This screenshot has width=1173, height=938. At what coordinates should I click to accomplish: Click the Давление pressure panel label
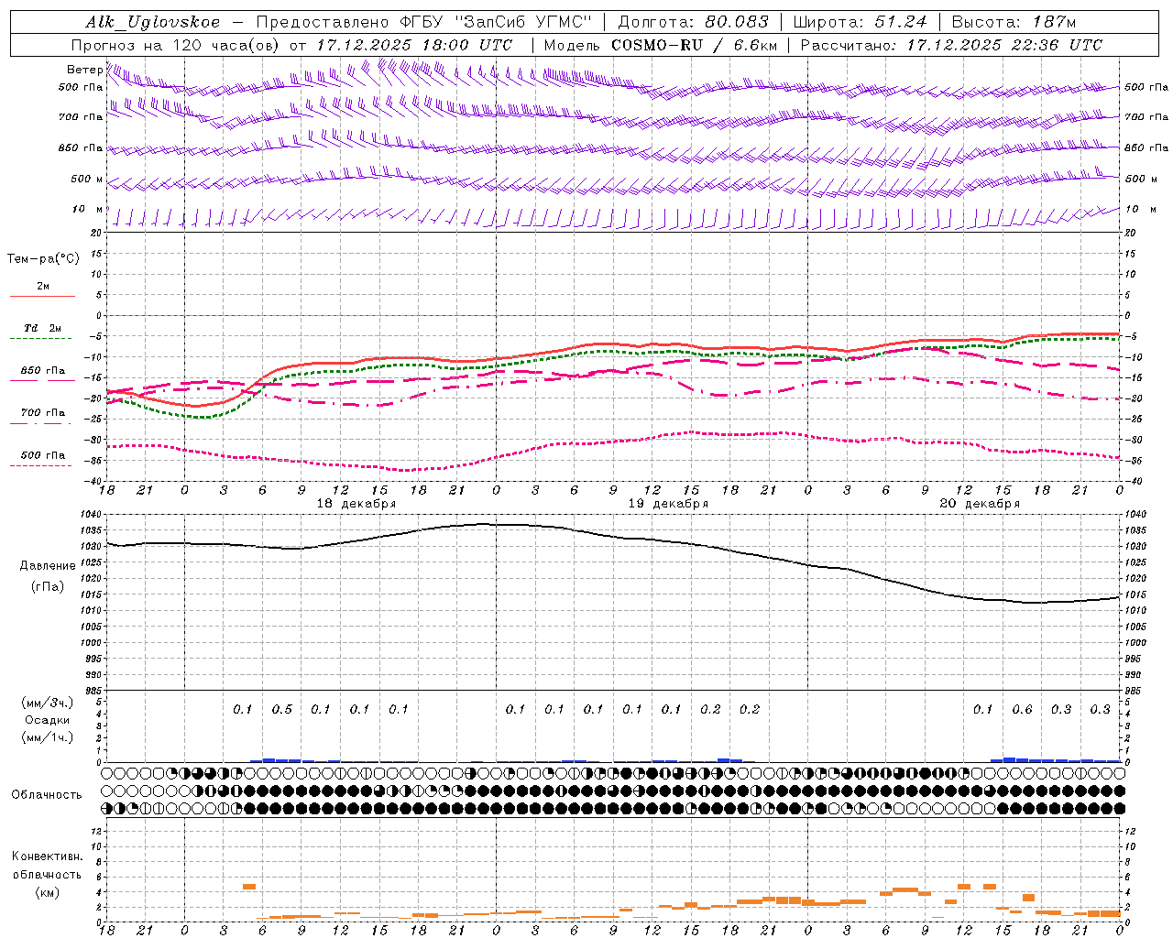(x=48, y=566)
